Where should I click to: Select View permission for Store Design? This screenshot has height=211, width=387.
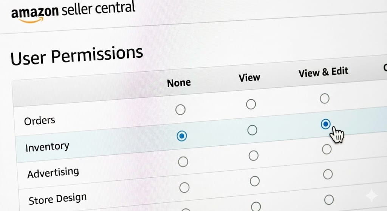coord(255,181)
